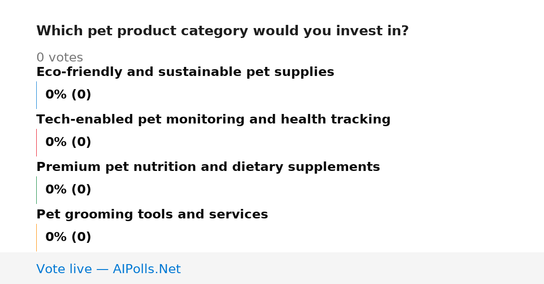Select Eco-friendly and sustainable pet supplies option

point(185,72)
